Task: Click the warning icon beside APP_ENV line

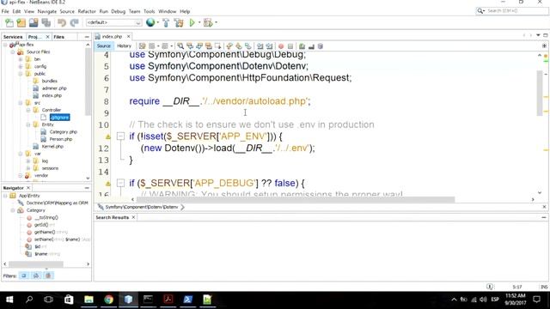Action: [108, 136]
